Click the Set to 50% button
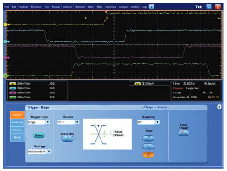Image resolution: width=227 pixels, height=171 pixels. point(67,139)
